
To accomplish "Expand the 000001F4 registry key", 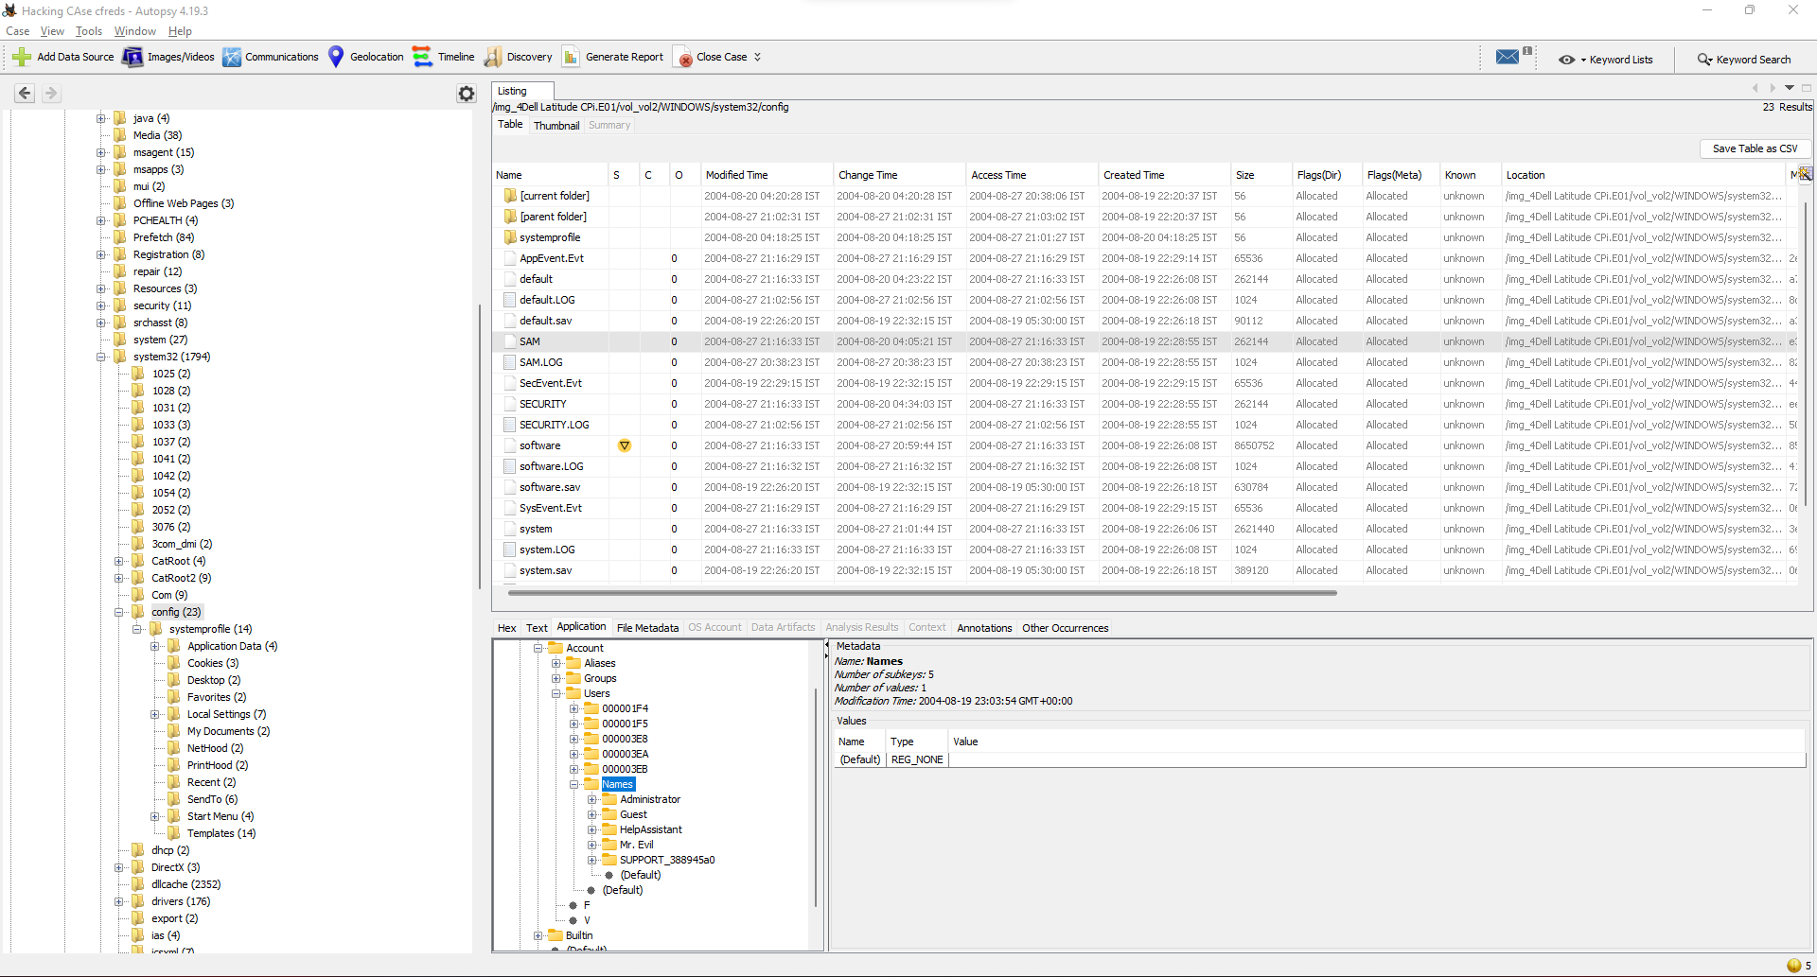I will tap(573, 708).
